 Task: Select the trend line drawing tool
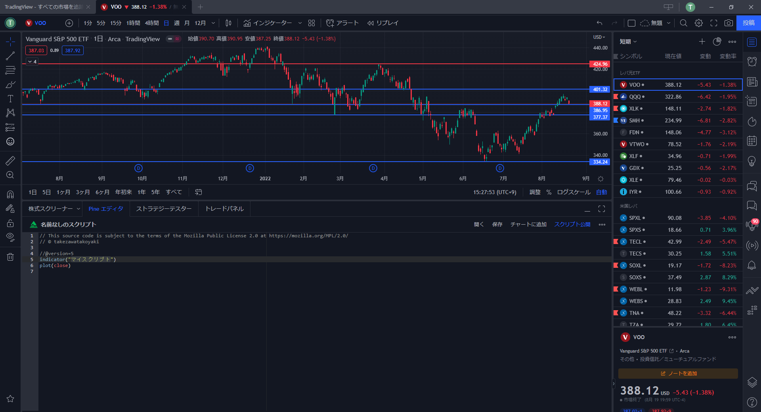pyautogui.click(x=10, y=56)
